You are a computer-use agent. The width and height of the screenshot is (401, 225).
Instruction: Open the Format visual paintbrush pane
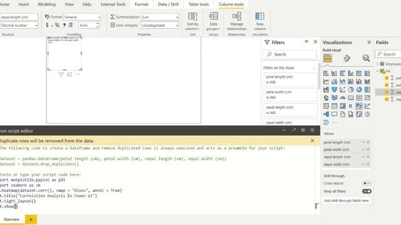click(346, 58)
